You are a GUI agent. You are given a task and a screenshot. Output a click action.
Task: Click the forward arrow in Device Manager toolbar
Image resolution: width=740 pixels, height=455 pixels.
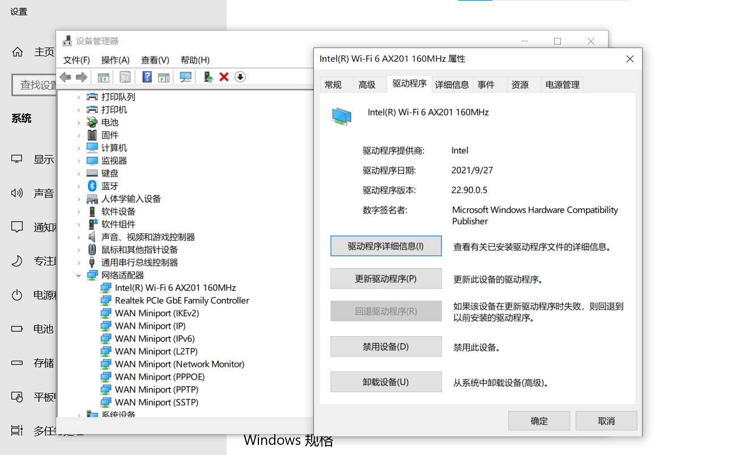(x=82, y=77)
